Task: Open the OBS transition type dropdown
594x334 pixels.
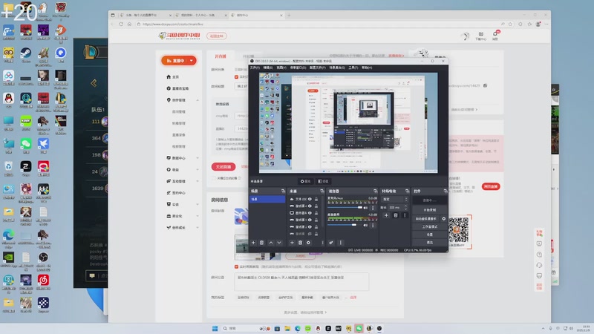Action: (395, 199)
